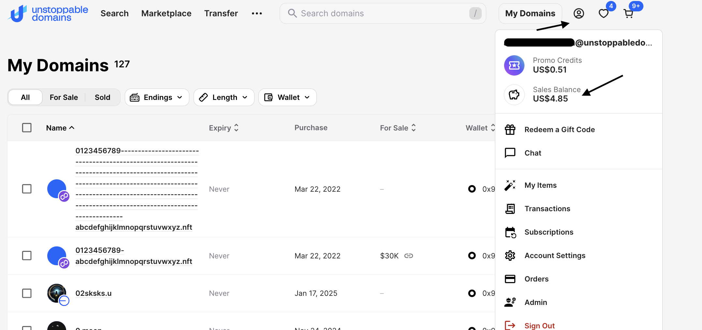Sort by Expiry column header
This screenshot has height=330, width=702.
point(224,128)
